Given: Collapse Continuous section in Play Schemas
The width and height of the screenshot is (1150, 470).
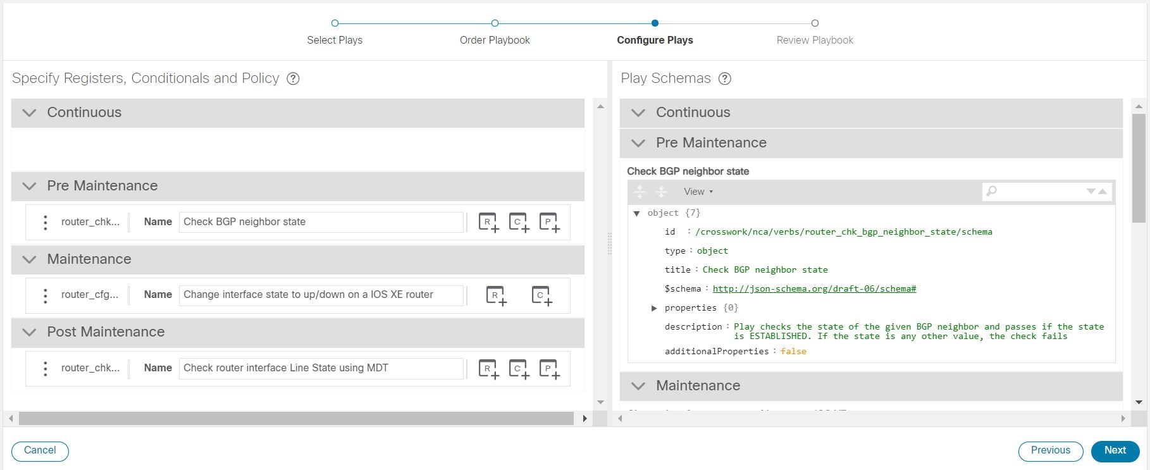Looking at the screenshot, I should tap(638, 113).
